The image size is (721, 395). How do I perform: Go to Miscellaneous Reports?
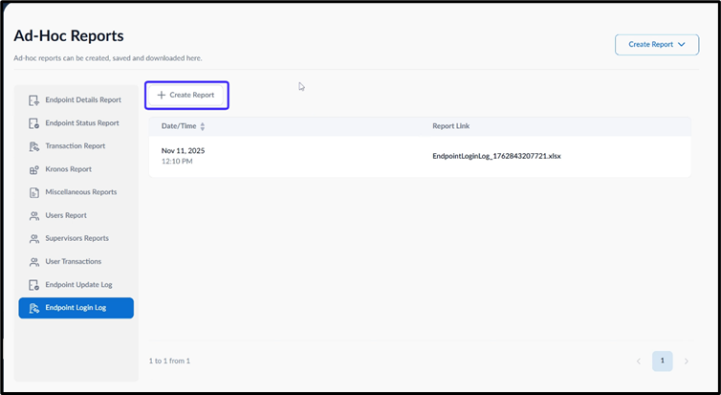(x=76, y=192)
